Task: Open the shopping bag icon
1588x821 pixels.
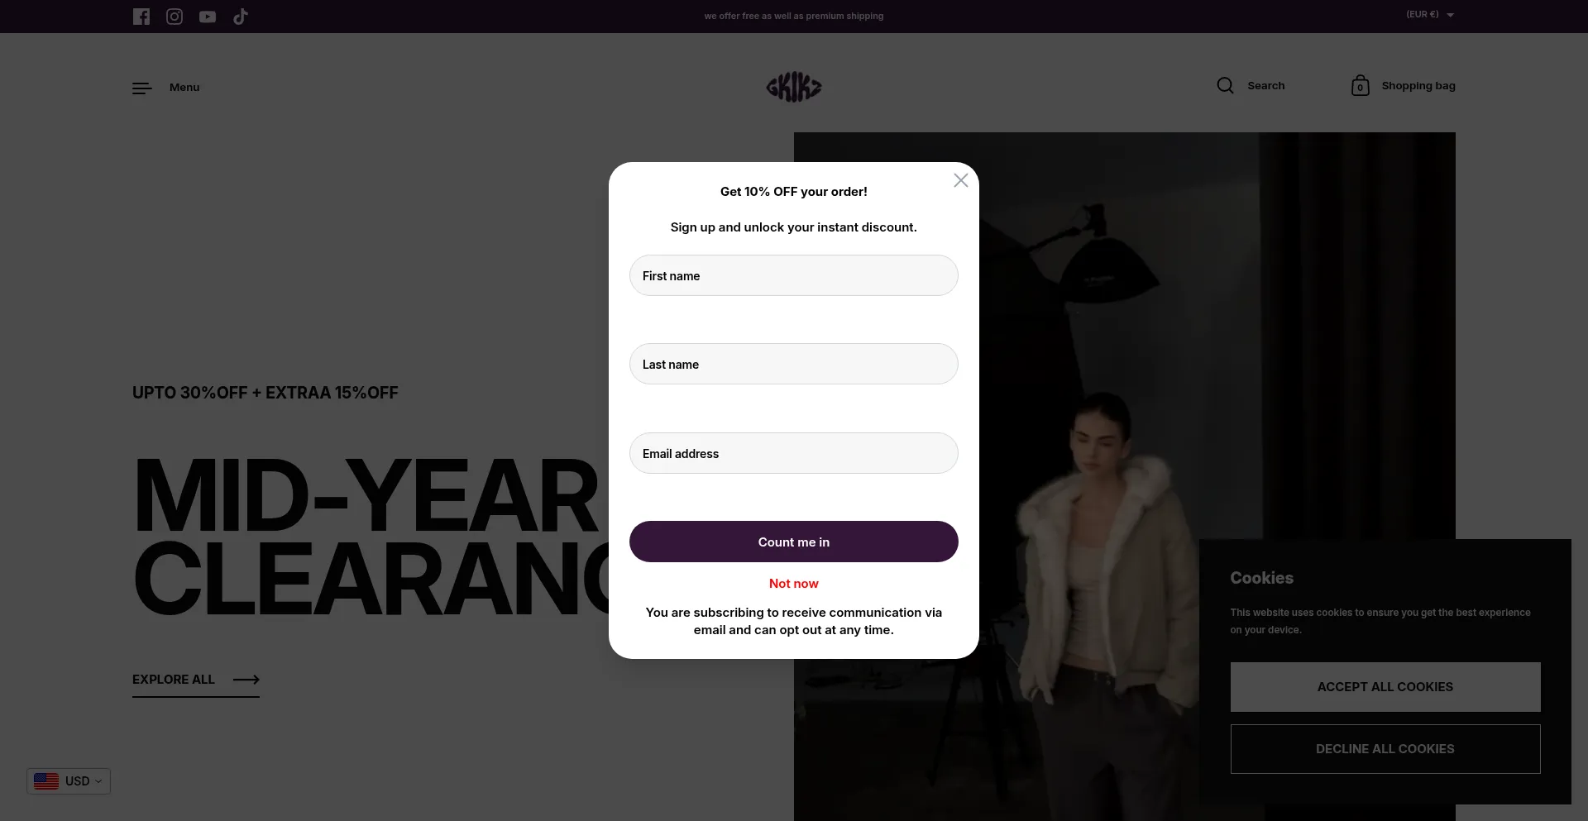Action: point(1360,85)
